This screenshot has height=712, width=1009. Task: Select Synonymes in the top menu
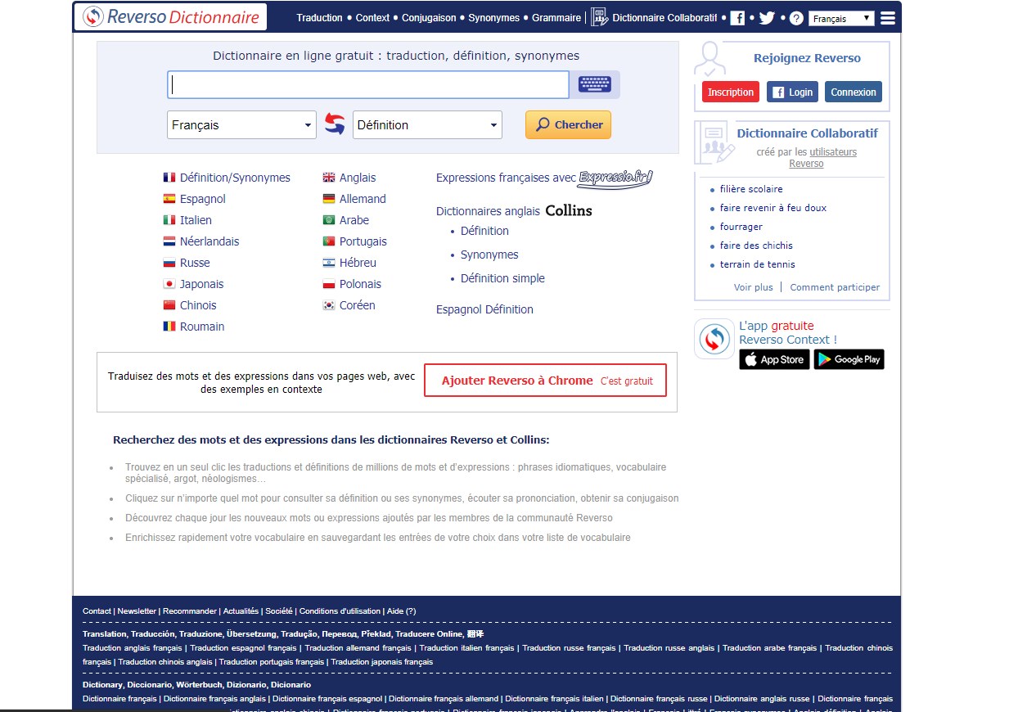tap(493, 17)
